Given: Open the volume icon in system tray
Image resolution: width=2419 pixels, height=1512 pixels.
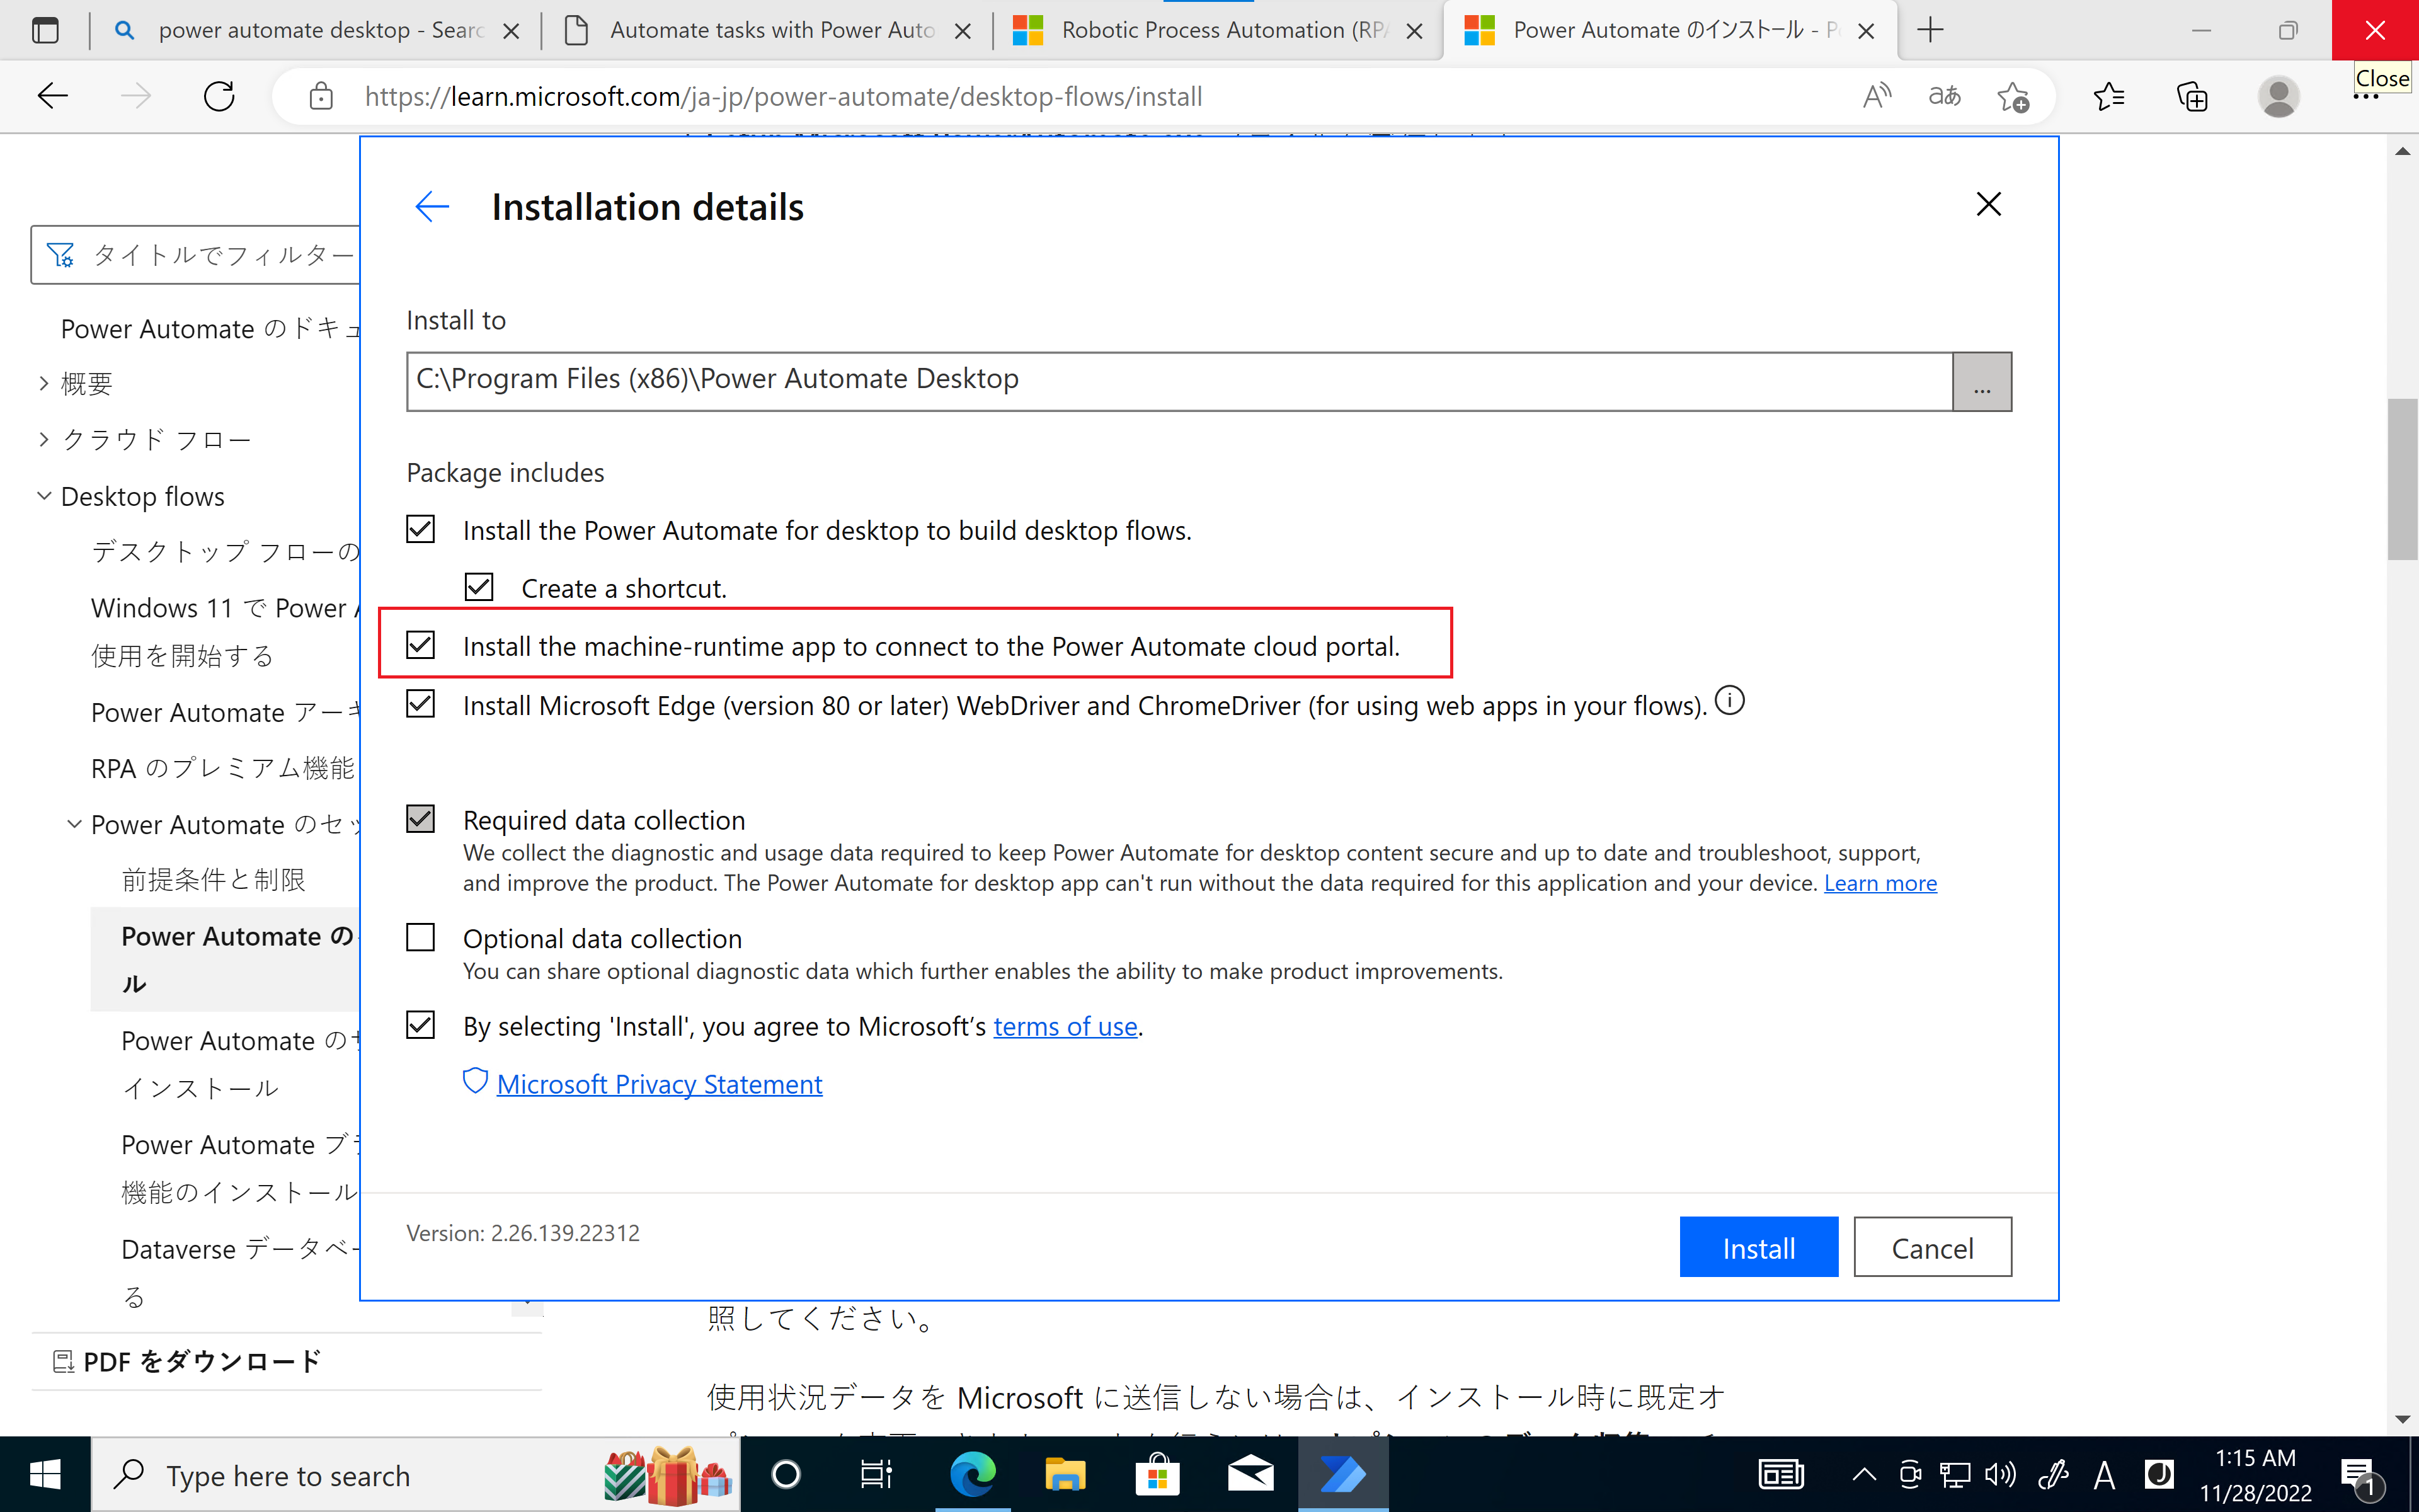Looking at the screenshot, I should (x=1999, y=1474).
